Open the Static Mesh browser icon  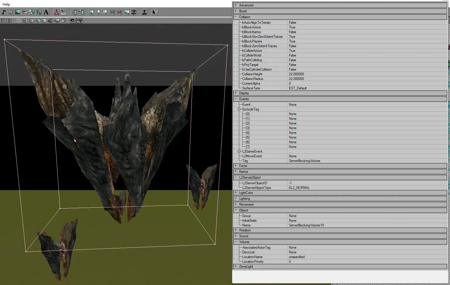[x=39, y=12]
